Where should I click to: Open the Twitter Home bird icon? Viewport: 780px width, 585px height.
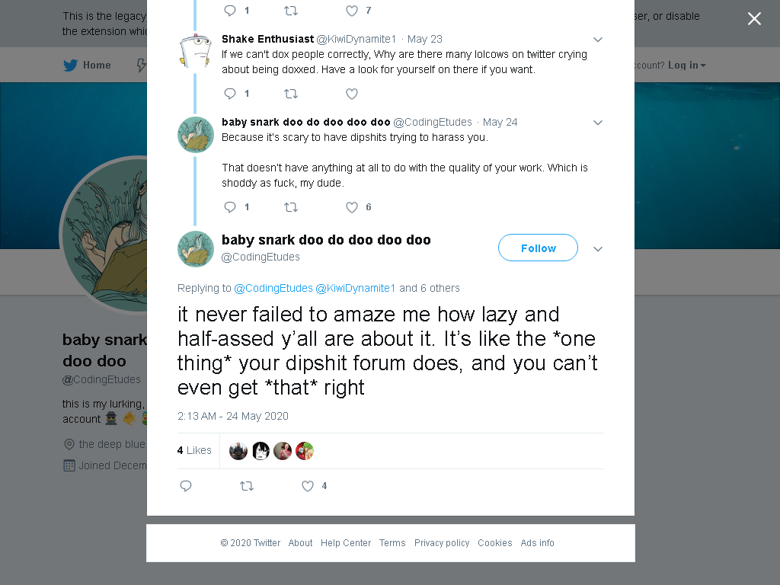pos(71,66)
